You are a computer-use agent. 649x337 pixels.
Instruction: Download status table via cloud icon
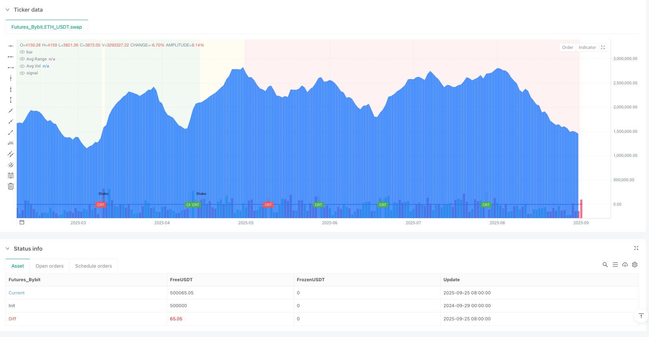pos(625,265)
